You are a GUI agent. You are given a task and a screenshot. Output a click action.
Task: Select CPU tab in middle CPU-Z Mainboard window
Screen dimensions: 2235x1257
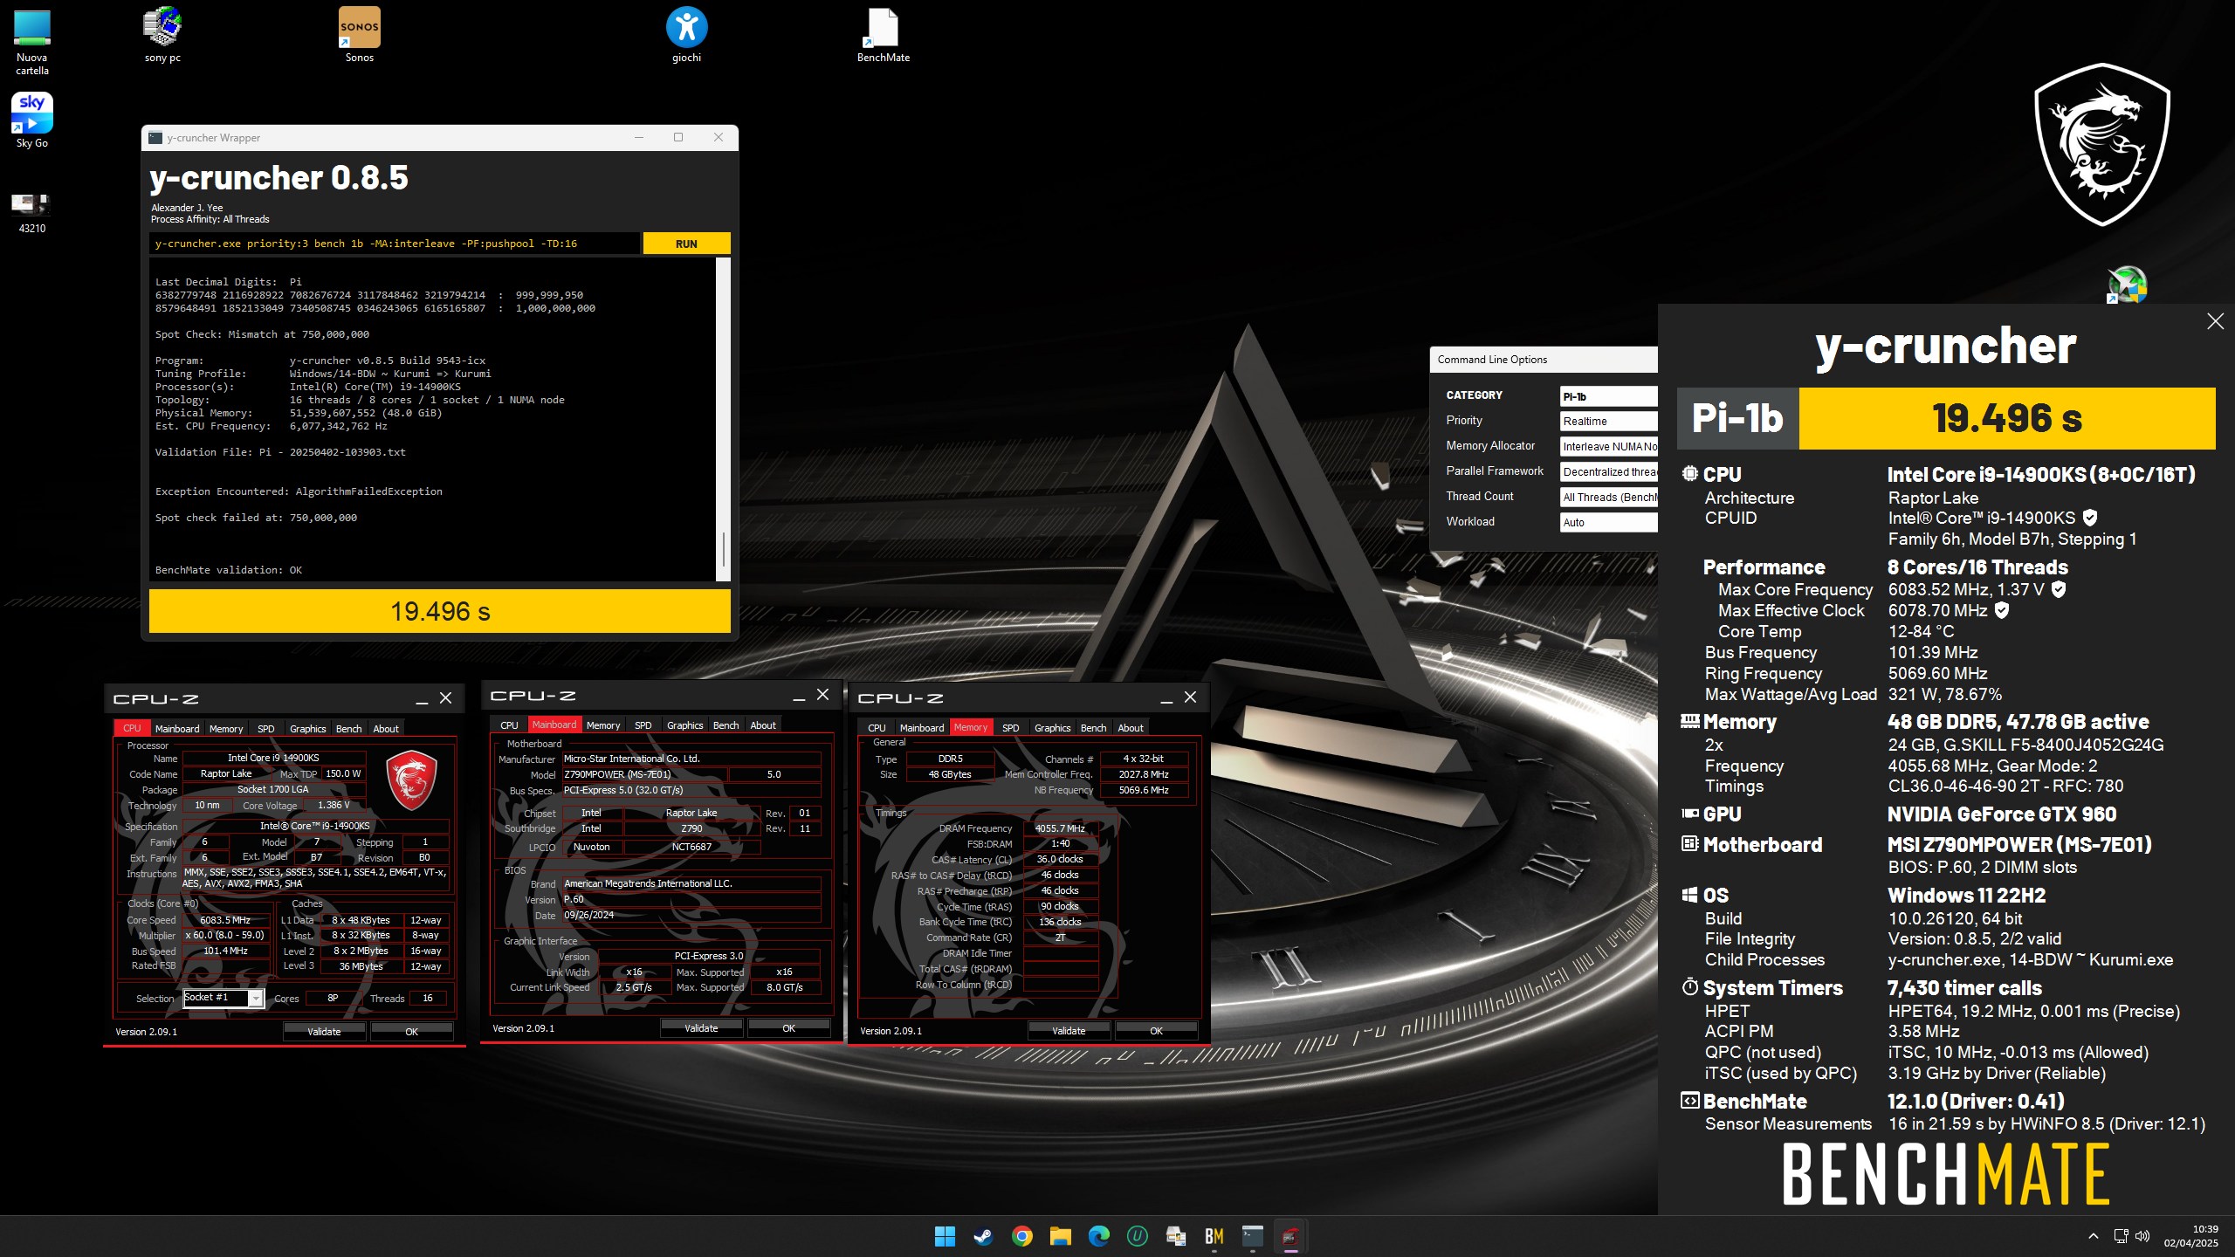[509, 725]
